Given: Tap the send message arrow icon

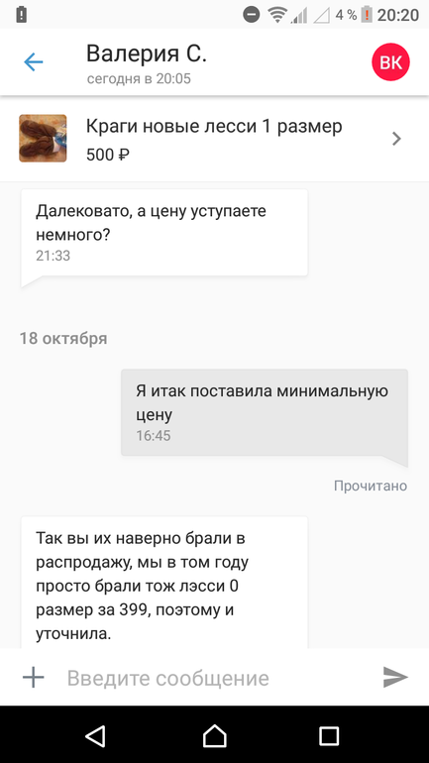Looking at the screenshot, I should [x=395, y=677].
